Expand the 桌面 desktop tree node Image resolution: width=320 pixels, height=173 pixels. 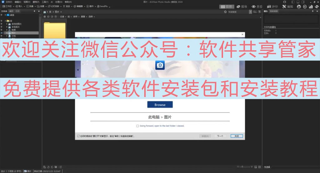(x=5, y=15)
